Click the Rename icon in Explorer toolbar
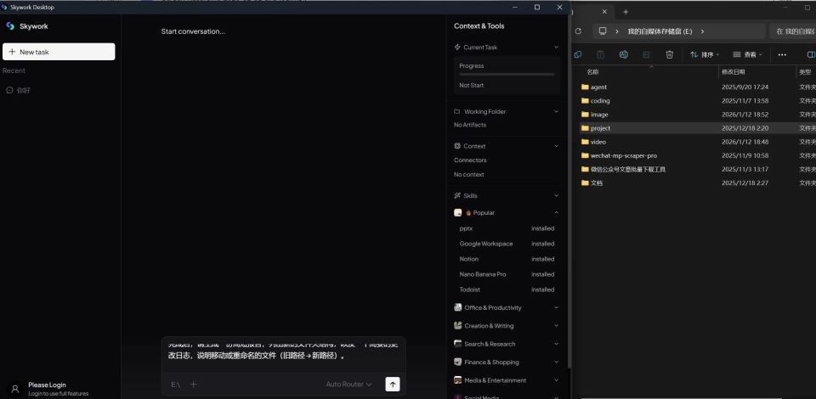 point(623,54)
